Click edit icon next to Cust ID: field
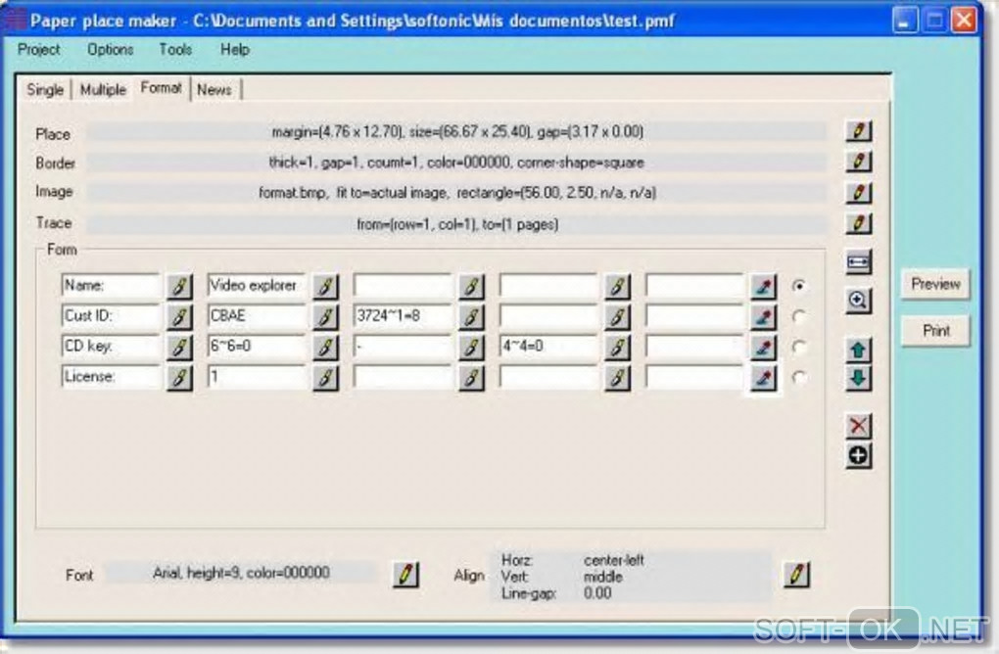999x654 pixels. coord(179,316)
